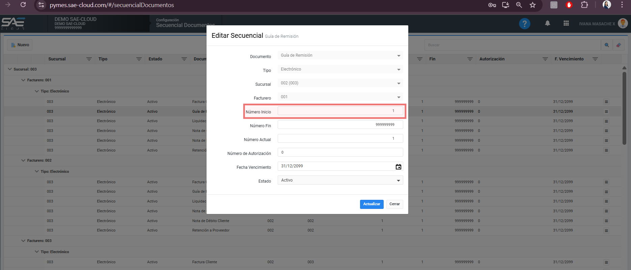The height and width of the screenshot is (270, 631).
Task: Click the Tipo column header
Action: click(x=103, y=59)
